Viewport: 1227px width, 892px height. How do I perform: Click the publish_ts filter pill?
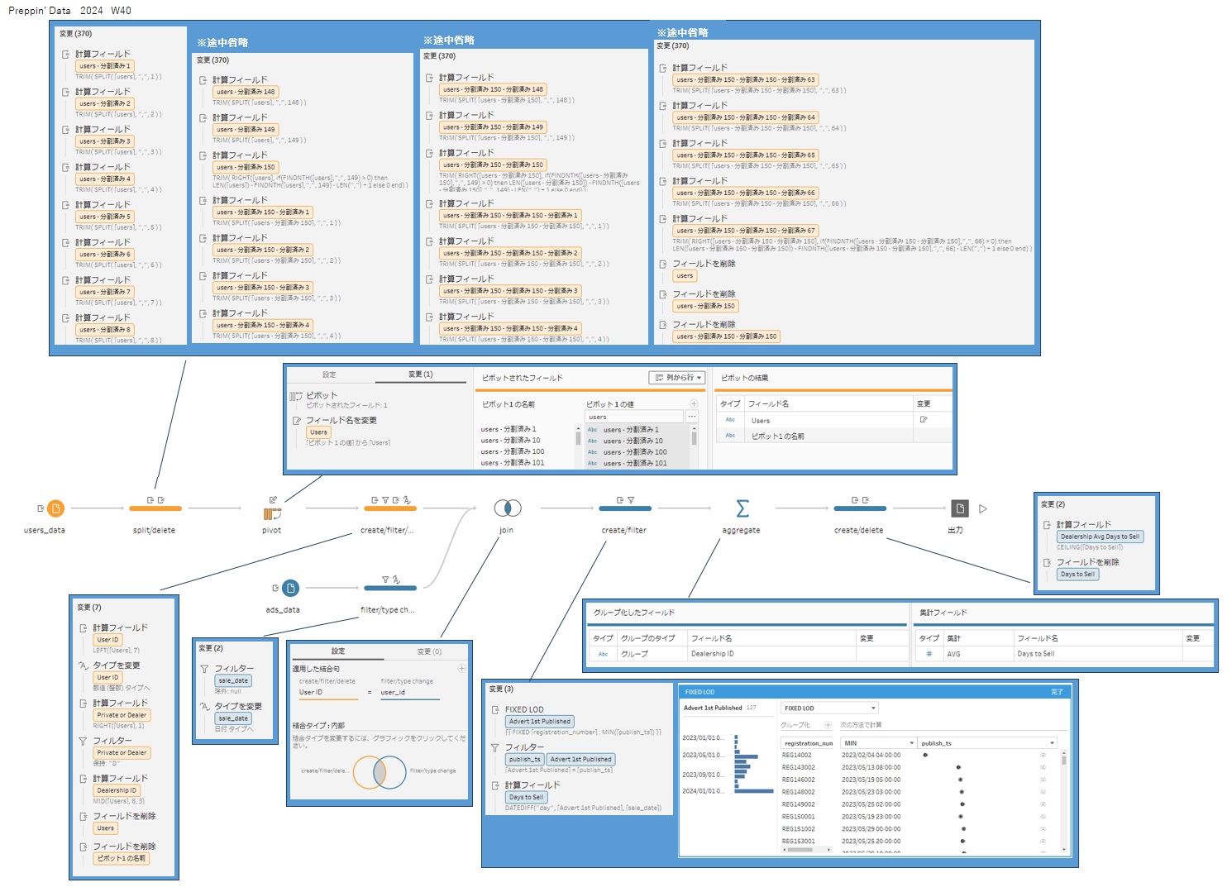(525, 760)
